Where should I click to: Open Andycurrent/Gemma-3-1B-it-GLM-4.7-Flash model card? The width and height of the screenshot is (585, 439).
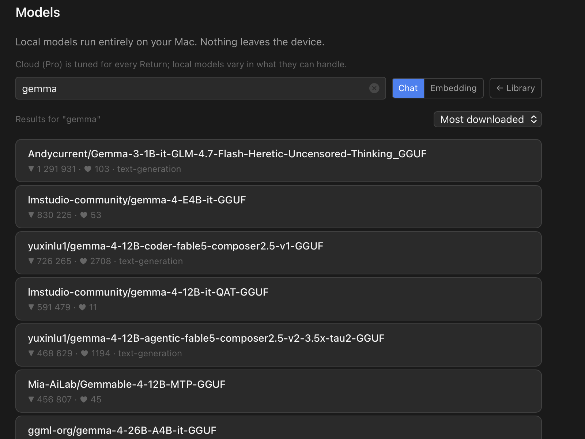(x=279, y=161)
